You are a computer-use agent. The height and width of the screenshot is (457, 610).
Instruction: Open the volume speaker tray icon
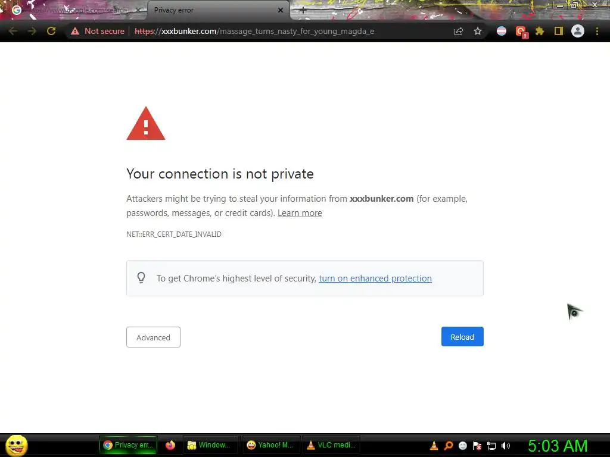(505, 446)
